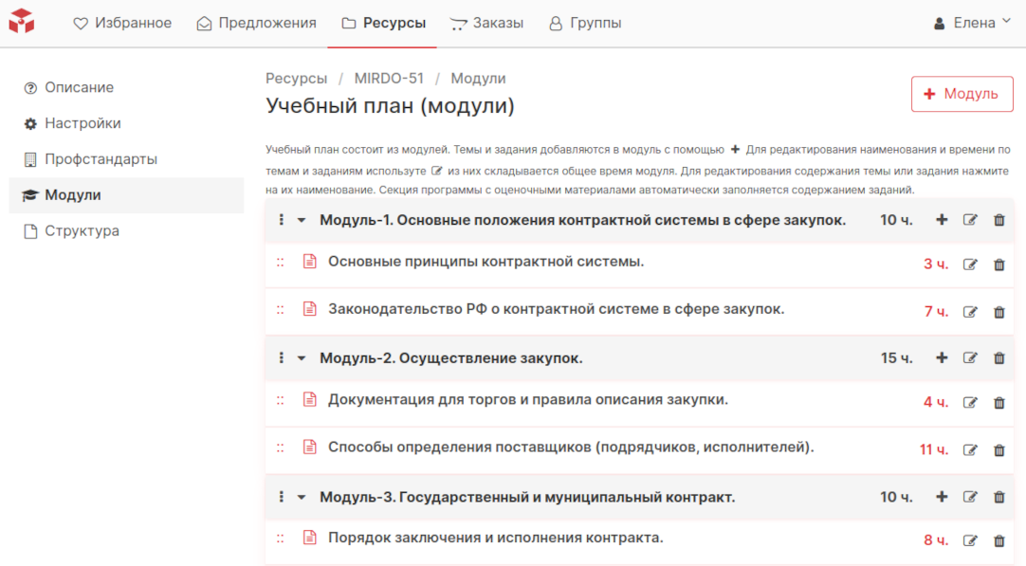Edit time for Основные принципы контрактной системы
This screenshot has height=566, width=1026.
[970, 265]
